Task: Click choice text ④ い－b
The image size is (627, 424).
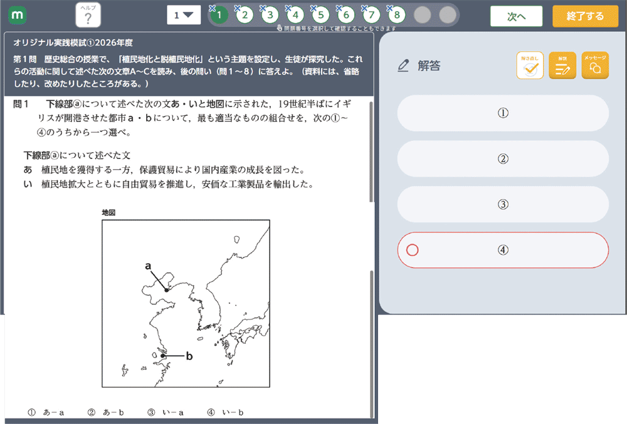Action: pos(225,413)
